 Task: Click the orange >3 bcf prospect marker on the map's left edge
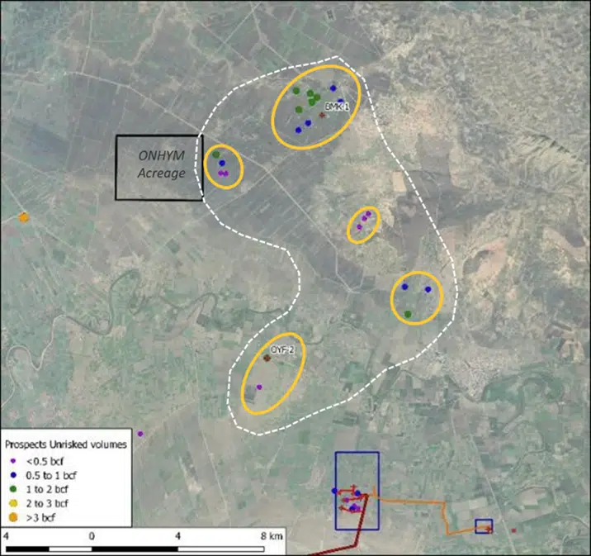point(24,217)
